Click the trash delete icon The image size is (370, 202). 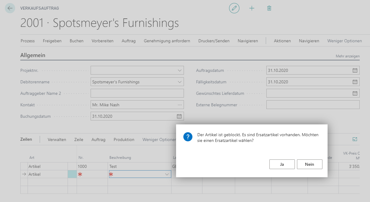pyautogui.click(x=269, y=8)
